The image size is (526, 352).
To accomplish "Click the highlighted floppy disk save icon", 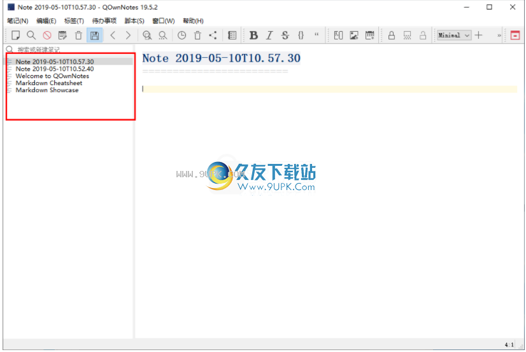I will pos(94,35).
